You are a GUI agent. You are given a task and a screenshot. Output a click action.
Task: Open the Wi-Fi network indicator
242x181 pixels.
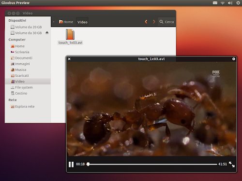point(223,3)
